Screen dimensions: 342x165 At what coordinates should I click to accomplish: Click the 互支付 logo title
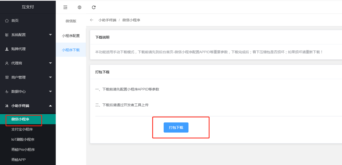(28, 7)
